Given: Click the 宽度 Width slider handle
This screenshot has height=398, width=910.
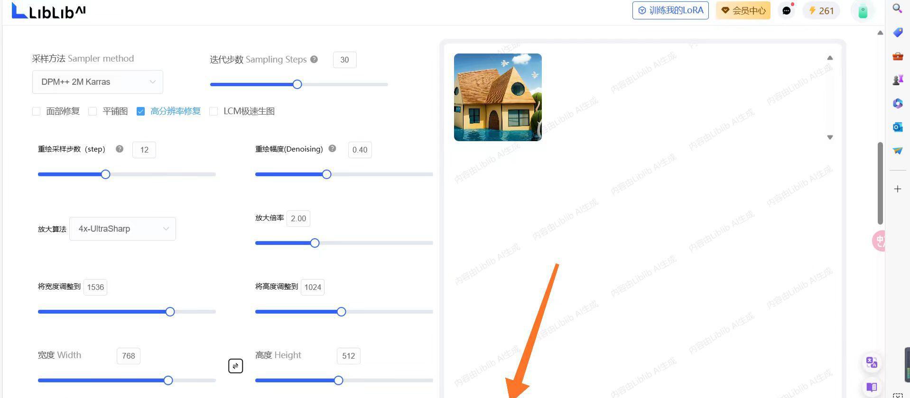Looking at the screenshot, I should (x=168, y=380).
